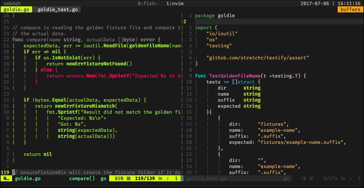Click the normal mode indicator N
The image size is (364, 188).
(6, 178)
